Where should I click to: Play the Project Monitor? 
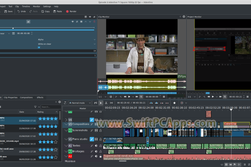[x=213, y=97]
